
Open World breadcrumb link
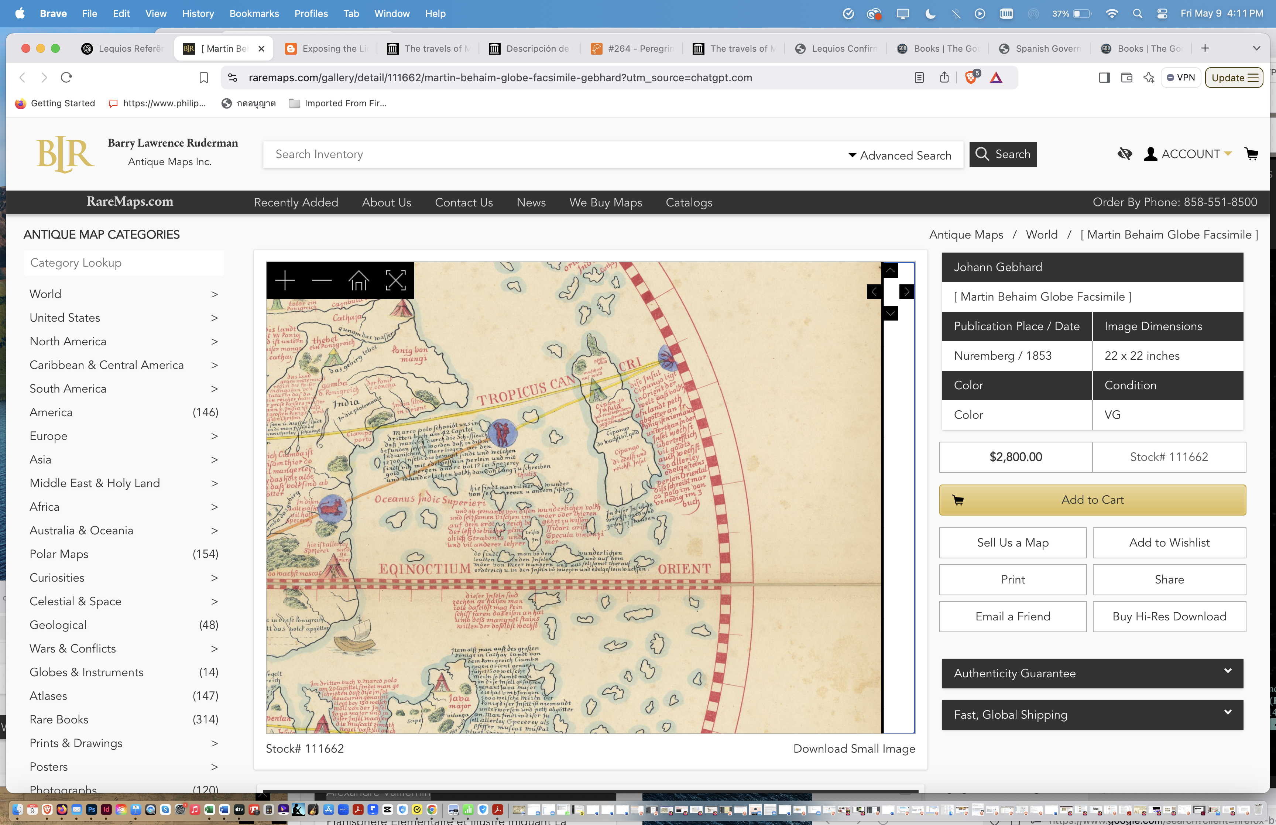tap(1042, 235)
